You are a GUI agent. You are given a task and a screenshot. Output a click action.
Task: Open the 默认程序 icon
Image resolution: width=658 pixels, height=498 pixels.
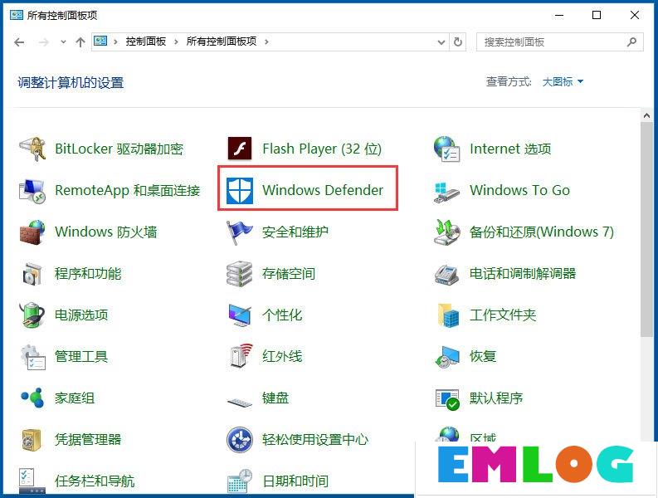coord(447,399)
